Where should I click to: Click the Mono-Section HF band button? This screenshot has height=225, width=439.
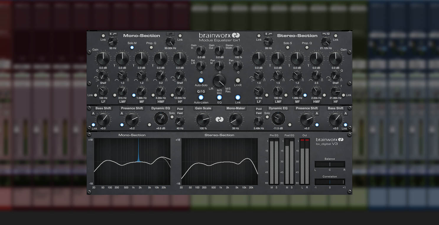[180, 102]
